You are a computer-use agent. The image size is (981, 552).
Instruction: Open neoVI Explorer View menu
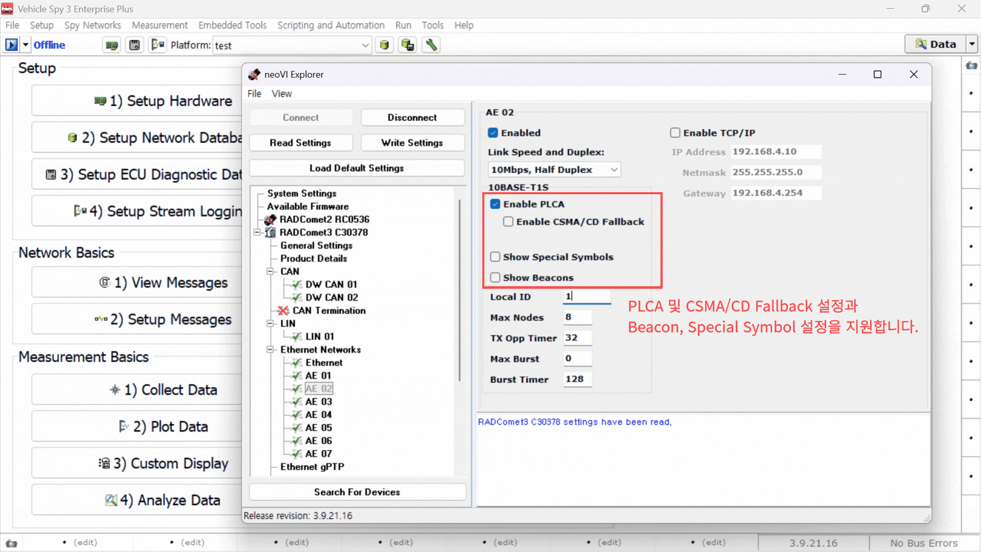click(x=282, y=94)
